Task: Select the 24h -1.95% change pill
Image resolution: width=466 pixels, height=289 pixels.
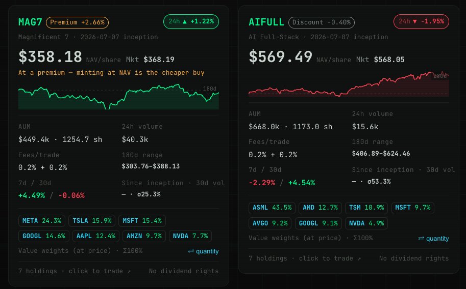Action: coord(421,22)
